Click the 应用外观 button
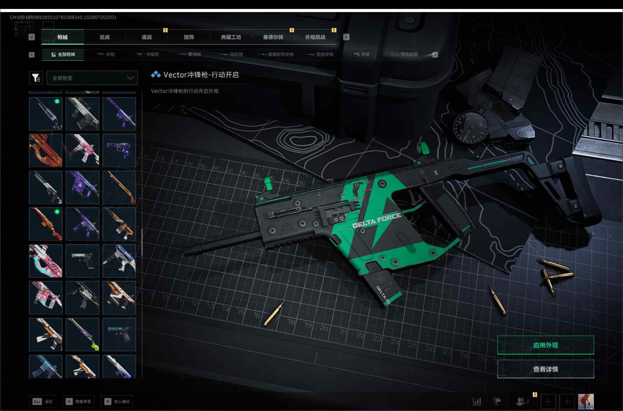This screenshot has height=411, width=623. pos(546,345)
